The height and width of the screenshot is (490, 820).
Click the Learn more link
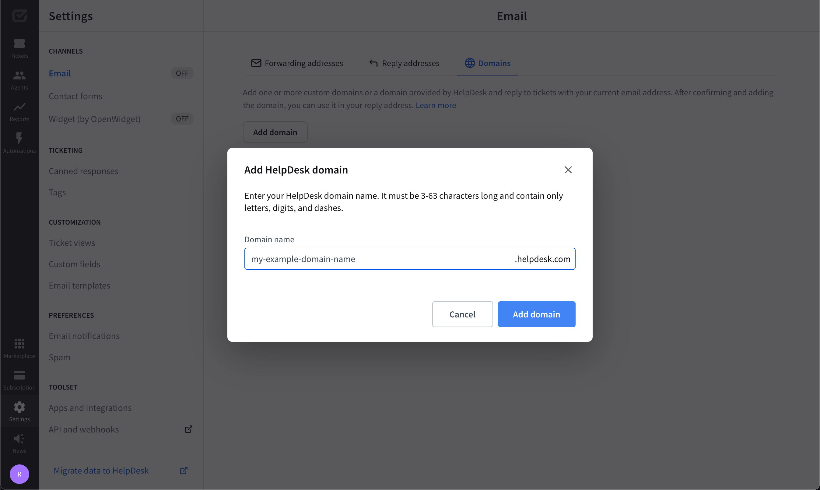coord(436,105)
